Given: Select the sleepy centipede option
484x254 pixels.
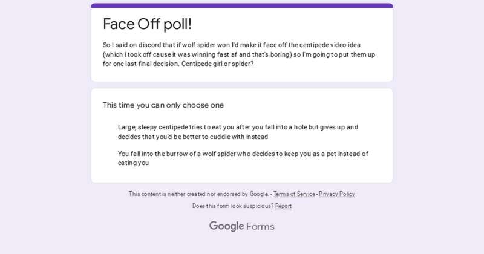Looking at the screenshot, I should coord(238,132).
